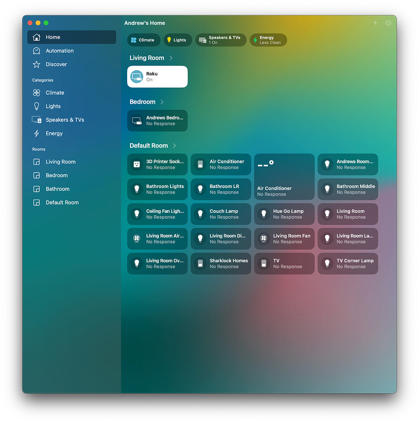This screenshot has width=419, height=423.
Task: Open the Energy Less Clean pill
Action: (x=268, y=40)
